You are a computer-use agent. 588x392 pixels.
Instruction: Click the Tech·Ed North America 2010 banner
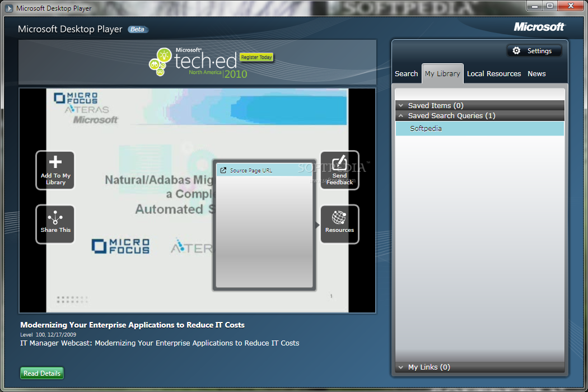pos(197,62)
